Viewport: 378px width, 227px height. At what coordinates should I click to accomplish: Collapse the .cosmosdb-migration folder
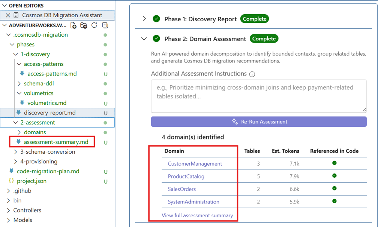tap(8, 35)
